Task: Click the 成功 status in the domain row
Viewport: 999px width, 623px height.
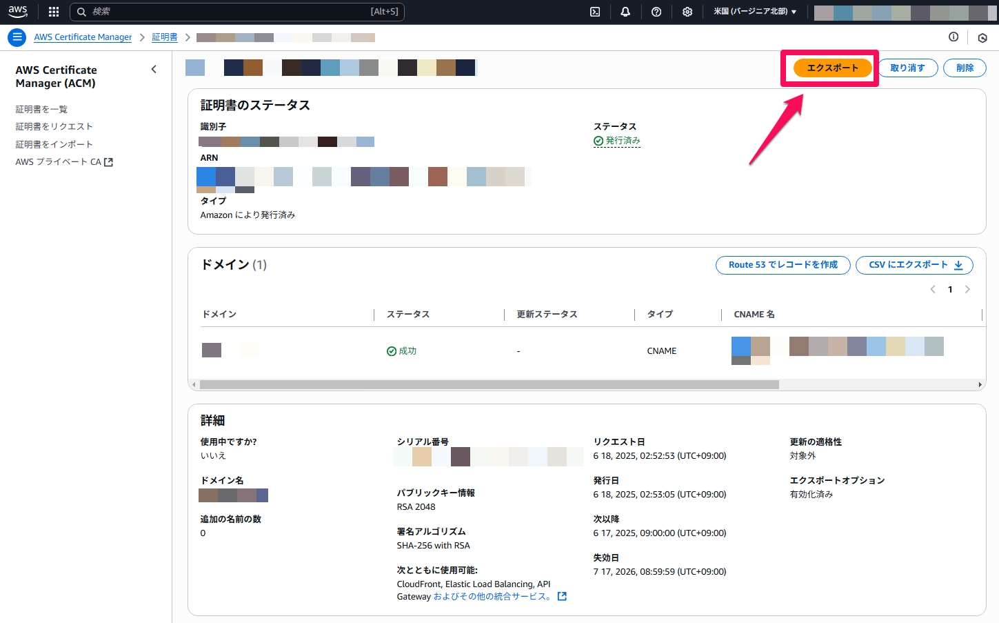Action: tap(402, 350)
